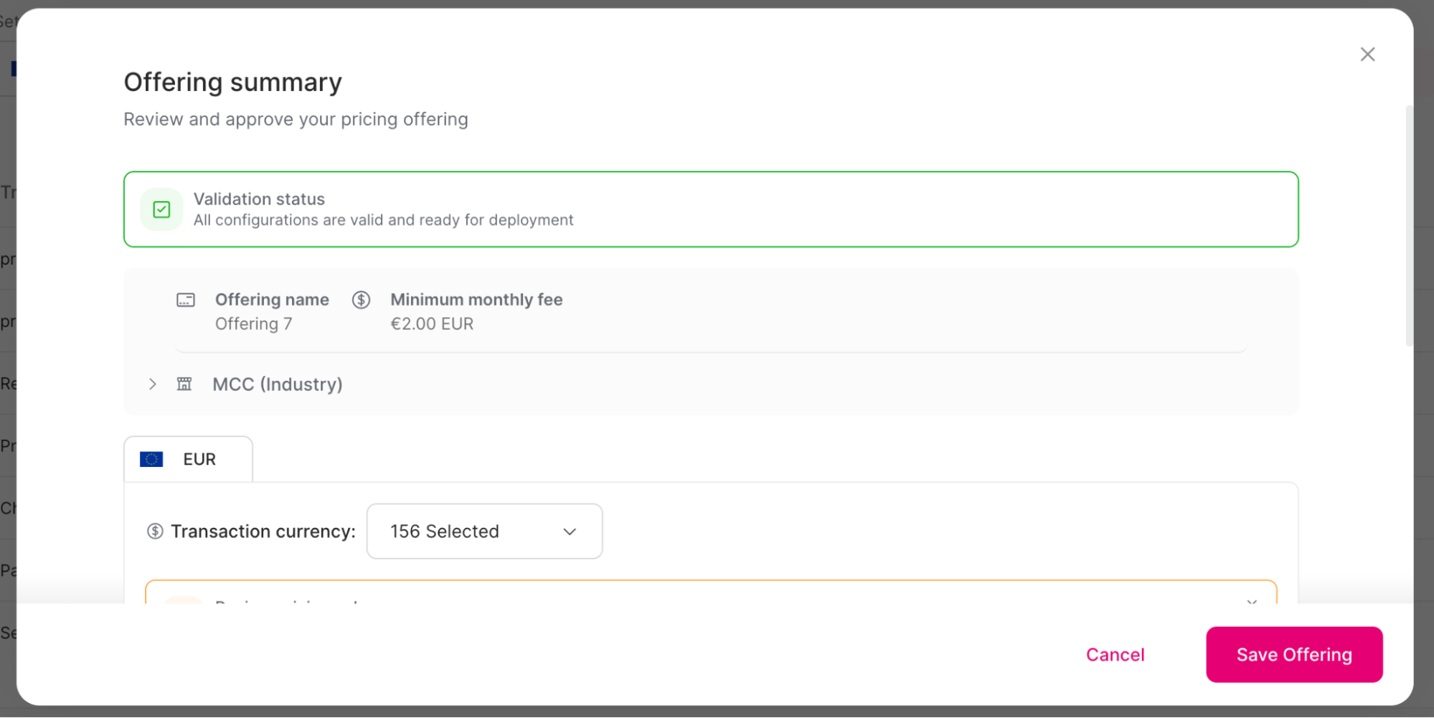Click Cancel to discard the offering
The image size is (1434, 718).
click(x=1115, y=654)
